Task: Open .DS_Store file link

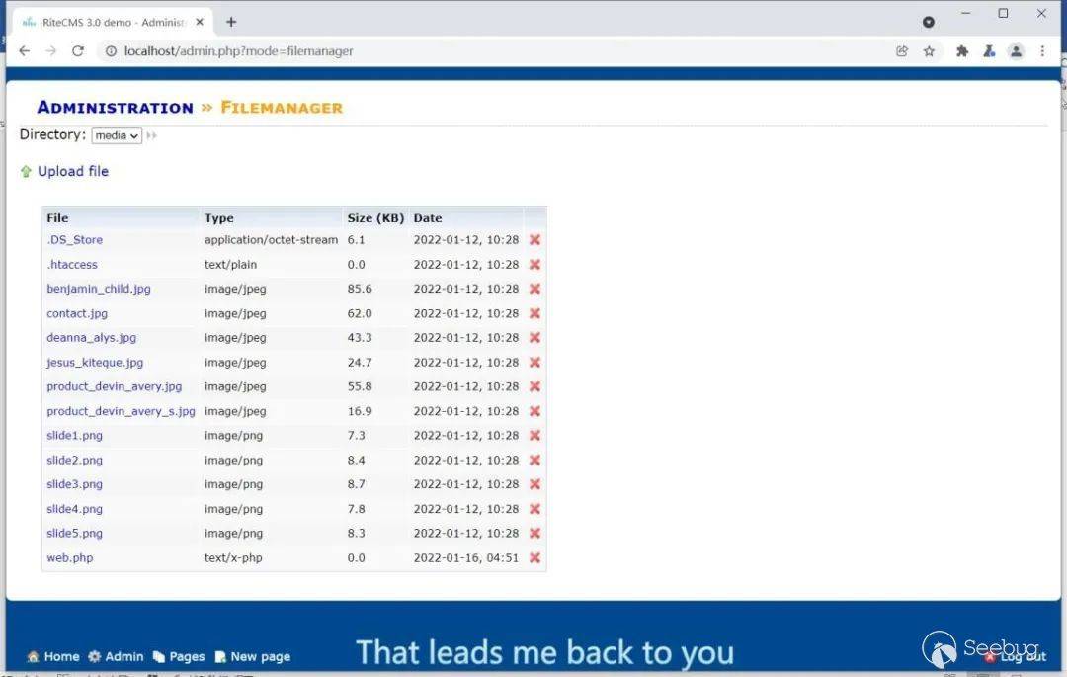Action: (75, 239)
